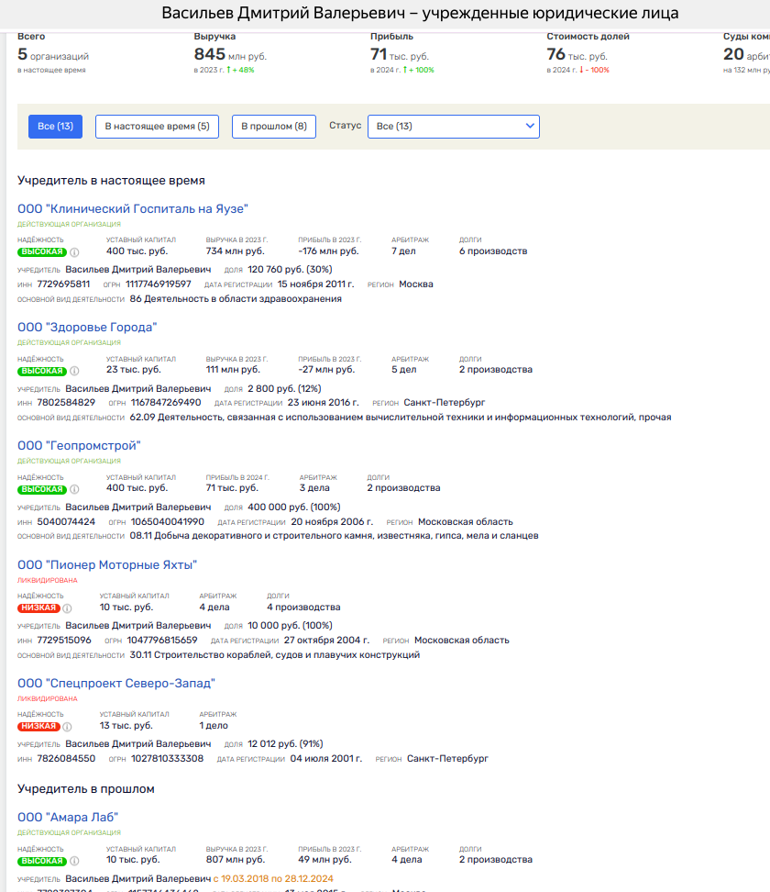
Task: Click OGRN 1117746919597
Action: (159, 284)
